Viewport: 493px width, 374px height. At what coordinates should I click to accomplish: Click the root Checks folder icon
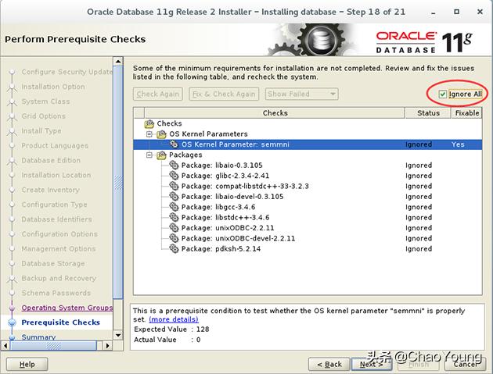point(149,123)
